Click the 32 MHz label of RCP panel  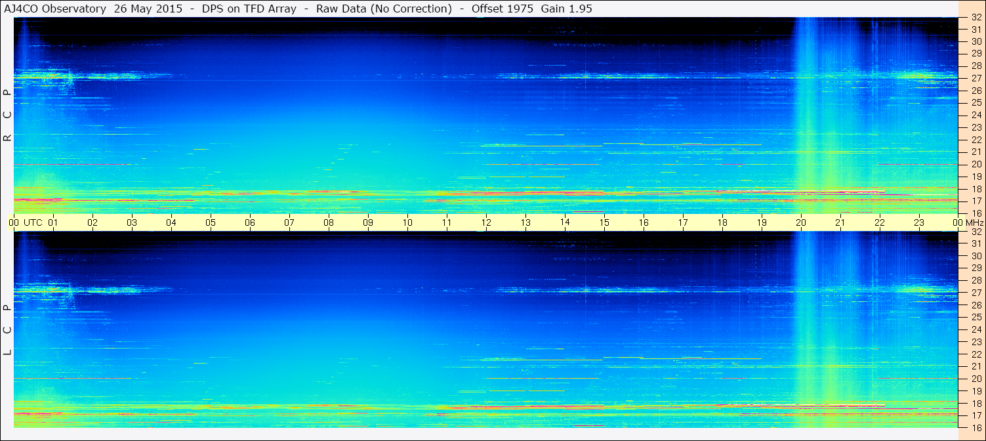pos(976,17)
